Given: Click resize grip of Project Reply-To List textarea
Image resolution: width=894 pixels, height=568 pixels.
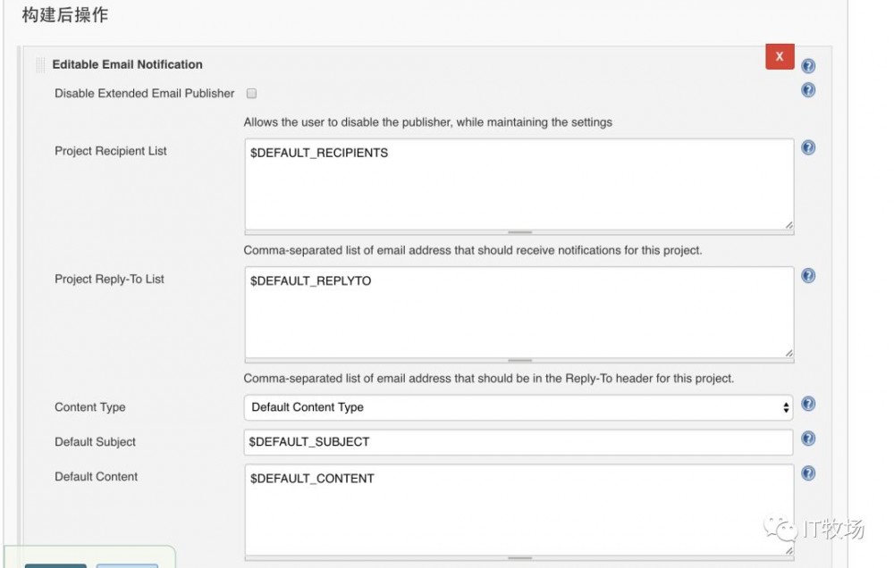Looking at the screenshot, I should click(x=789, y=354).
